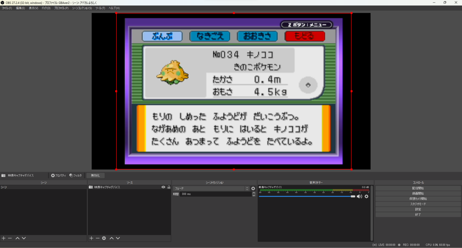Open the ドック(D) menu

[46, 8]
